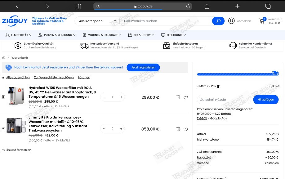This screenshot has height=179, width=285.
Task: Increase Jimmy R9 Pro quantity with plus
Action: pos(121,129)
